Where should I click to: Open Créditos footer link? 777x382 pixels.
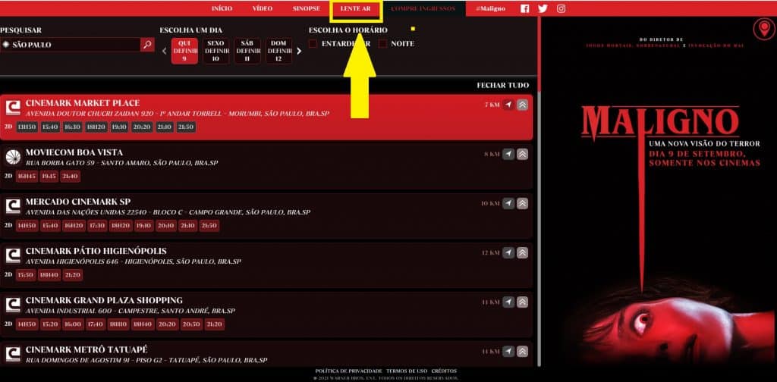pyautogui.click(x=444, y=371)
